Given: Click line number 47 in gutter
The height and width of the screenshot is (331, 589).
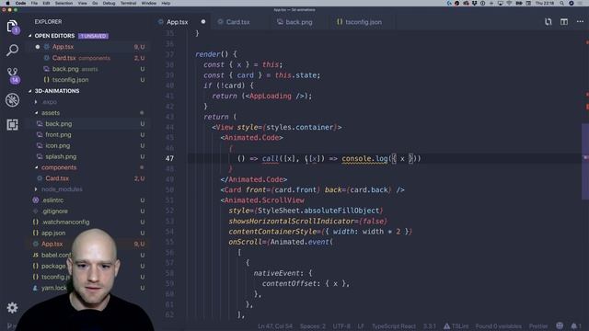Looking at the screenshot, I should coord(169,158).
